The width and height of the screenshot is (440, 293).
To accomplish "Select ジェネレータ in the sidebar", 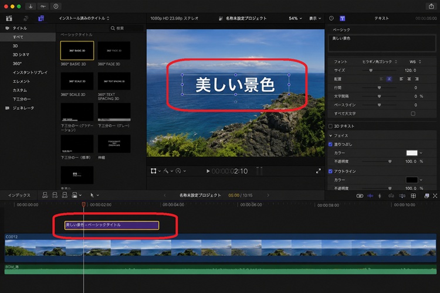I will click(23, 108).
